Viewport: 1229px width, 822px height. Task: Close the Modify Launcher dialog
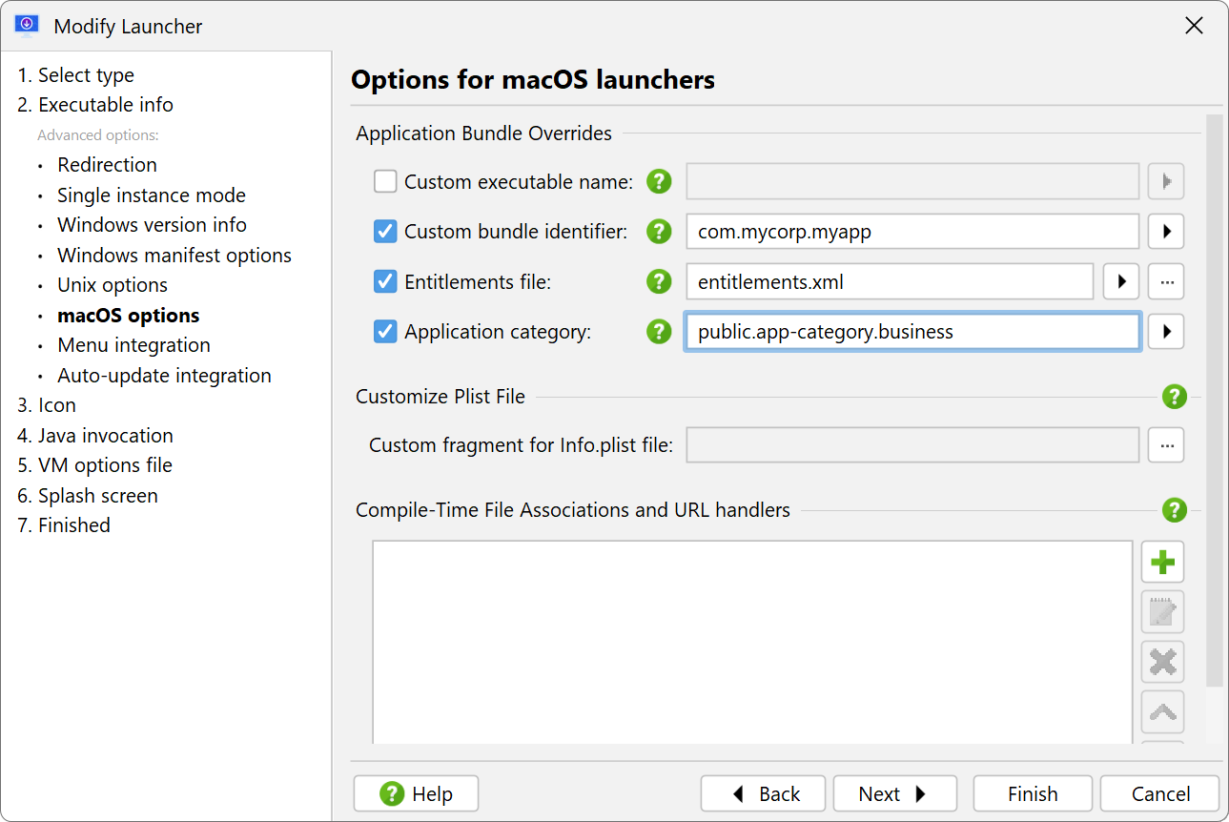pyautogui.click(x=1194, y=26)
